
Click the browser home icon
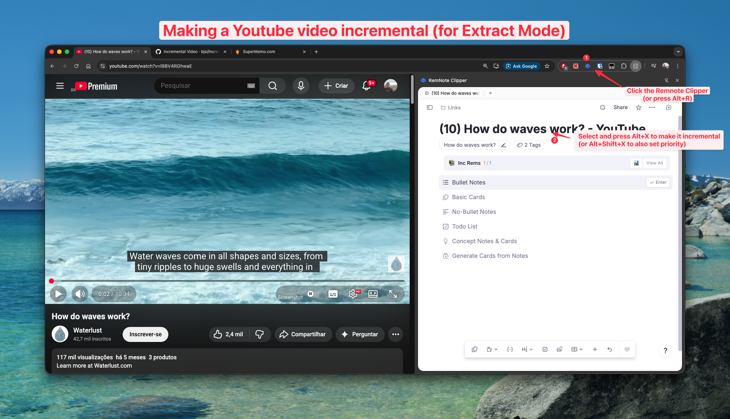[x=88, y=66]
